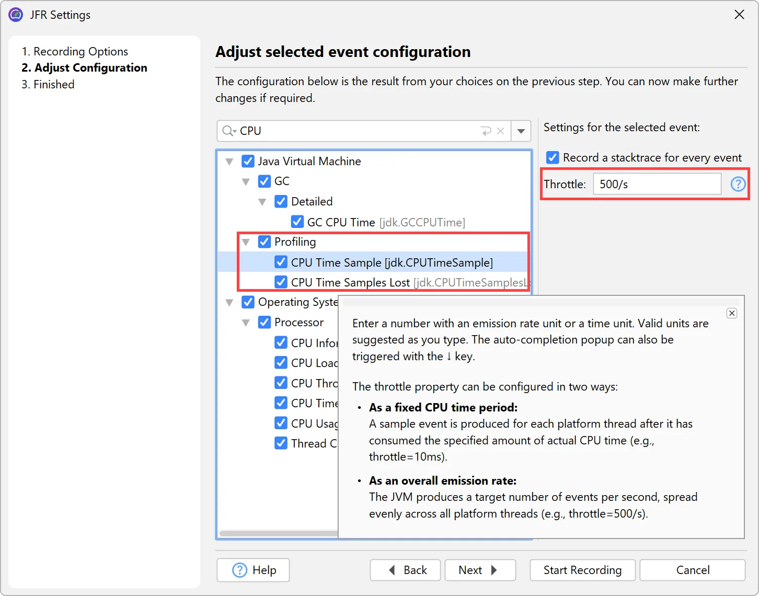Collapse the Profiling category node
Screen dimensions: 759x596
(x=246, y=242)
